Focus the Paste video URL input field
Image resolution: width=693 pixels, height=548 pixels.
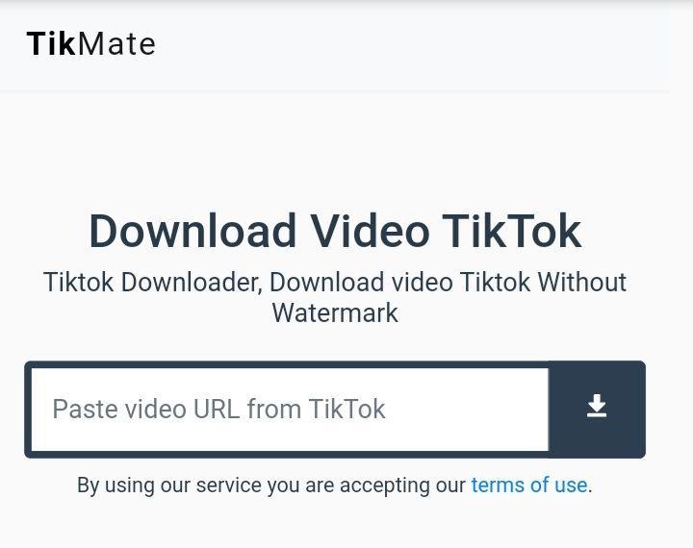click(290, 410)
